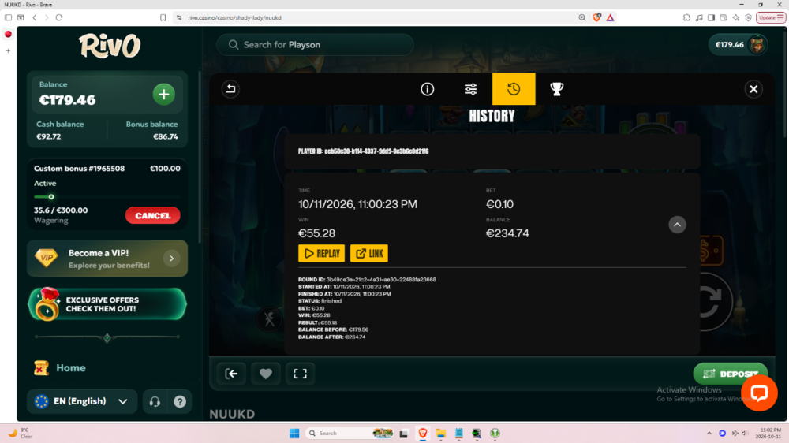
Task: Open browser extensions puzzle icon
Action: [x=687, y=17]
